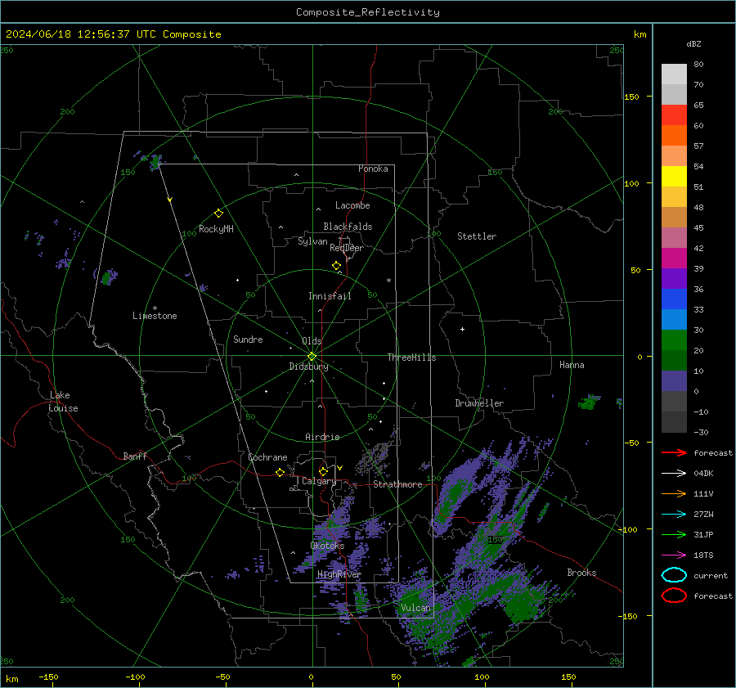Image resolution: width=736 pixels, height=688 pixels.
Task: Click the Sundre city label
Action: click(249, 340)
